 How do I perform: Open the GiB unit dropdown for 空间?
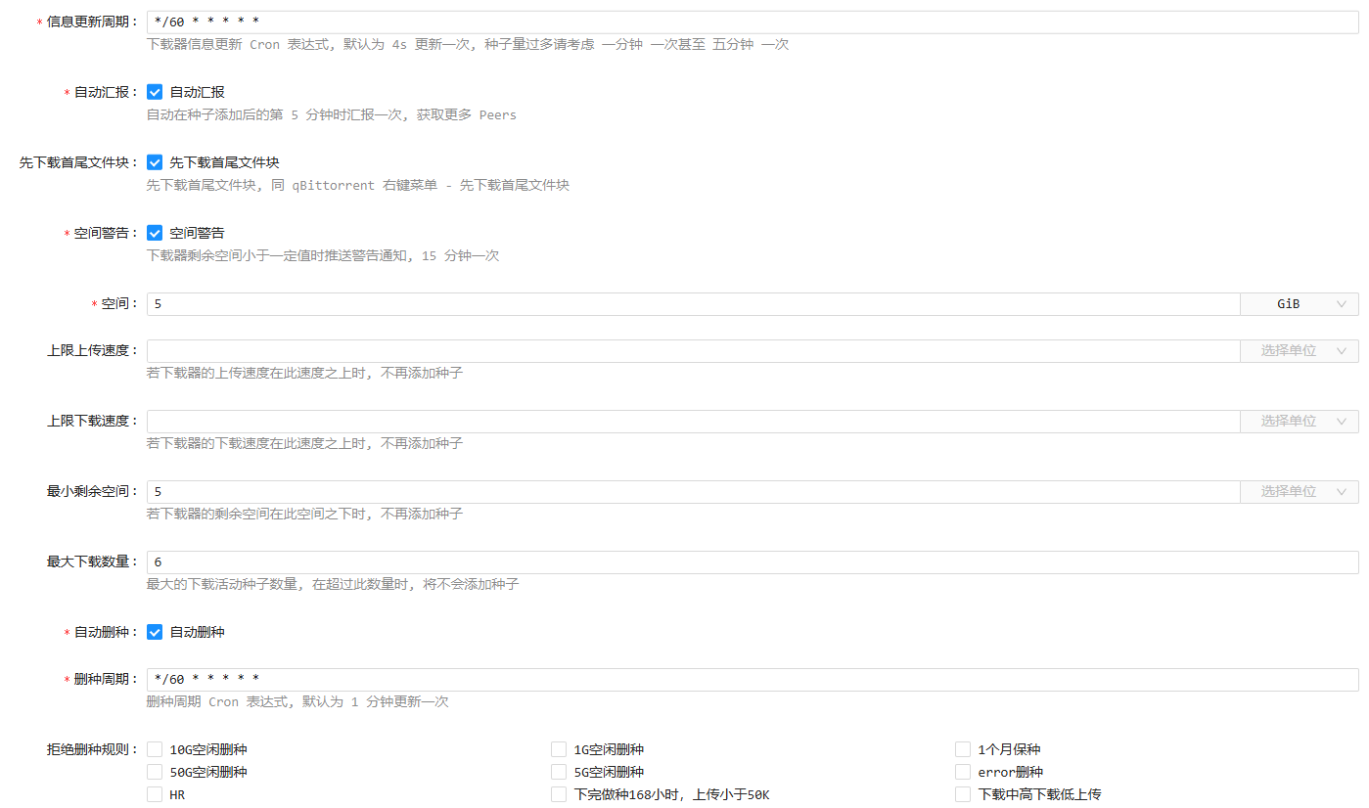[x=1299, y=304]
